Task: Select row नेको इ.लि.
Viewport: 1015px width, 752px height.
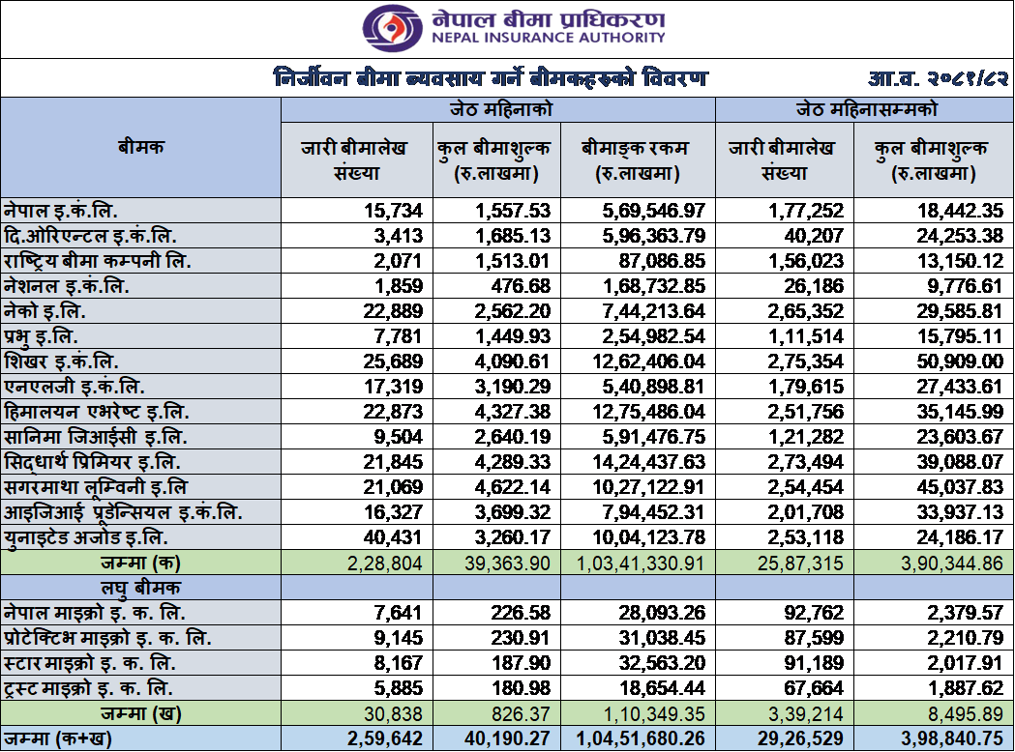Action: tap(507, 311)
